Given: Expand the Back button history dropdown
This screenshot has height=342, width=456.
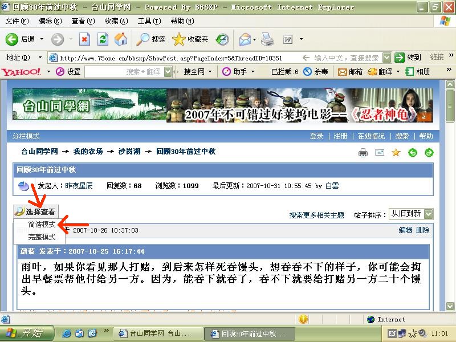Looking at the screenshot, I should click(x=42, y=39).
